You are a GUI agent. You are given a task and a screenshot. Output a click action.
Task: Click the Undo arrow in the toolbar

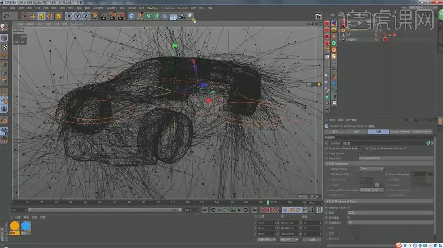[x=7, y=16]
